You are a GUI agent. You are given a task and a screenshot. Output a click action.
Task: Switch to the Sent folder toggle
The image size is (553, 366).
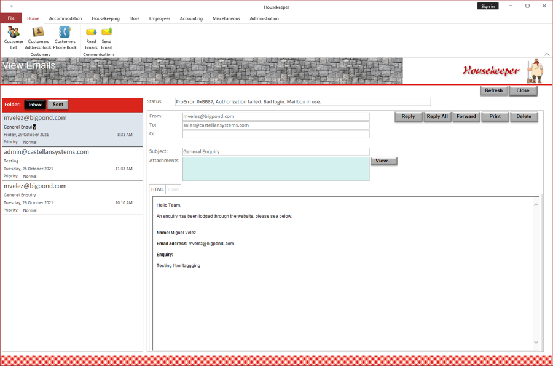(58, 105)
